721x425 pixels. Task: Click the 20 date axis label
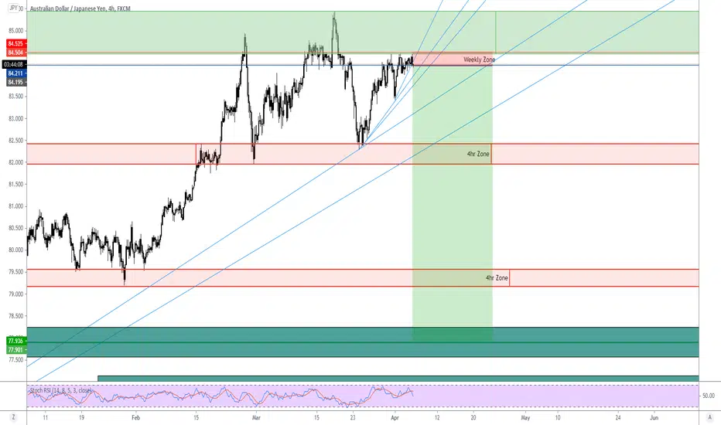pos(473,417)
